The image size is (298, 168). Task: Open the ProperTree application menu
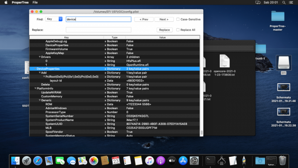tap(20, 2)
